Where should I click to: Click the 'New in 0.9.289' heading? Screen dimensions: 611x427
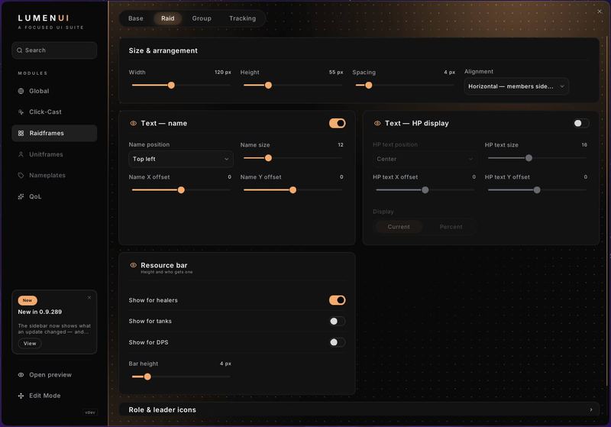40,312
